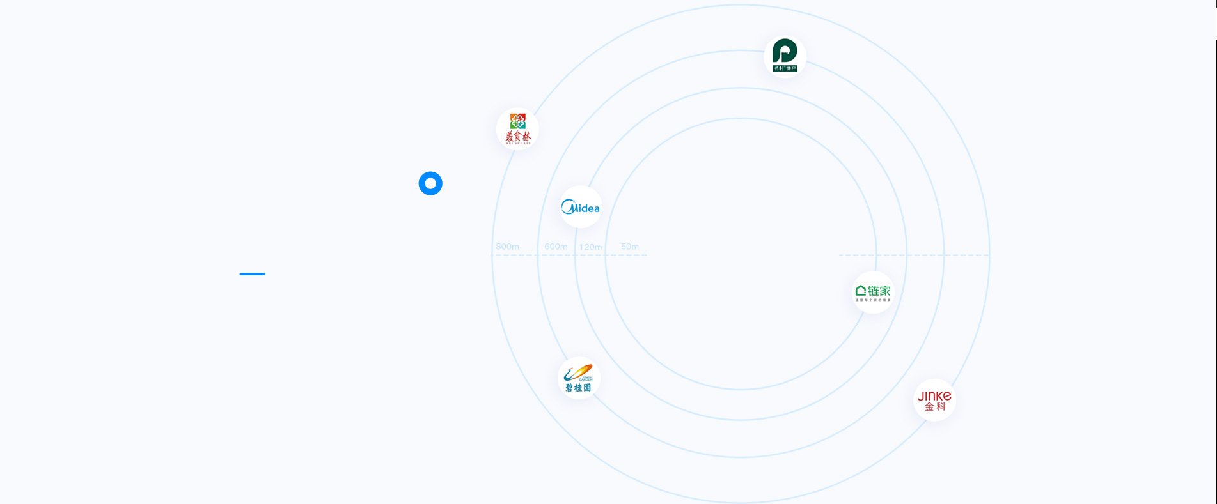
Task: Select the 碧桂园 Country Garden logo
Action: pos(579,378)
